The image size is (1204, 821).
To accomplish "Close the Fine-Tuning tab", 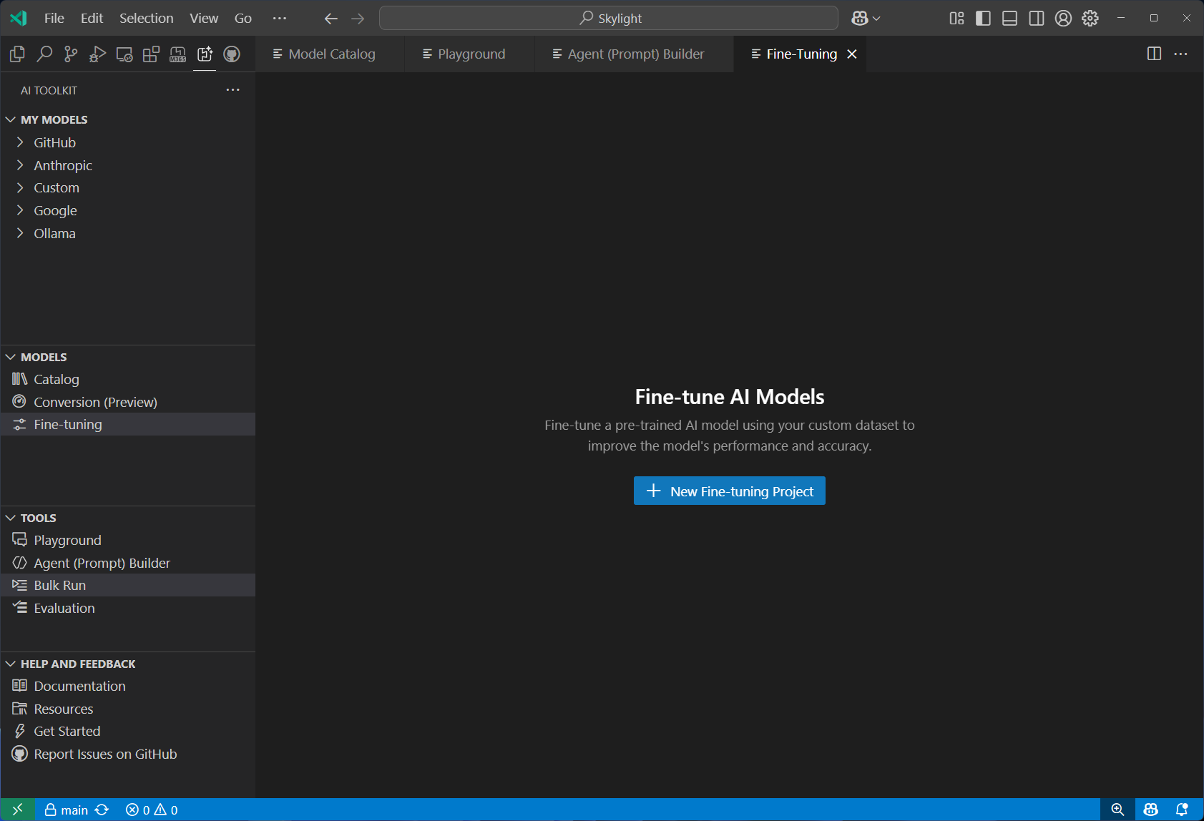I will [x=852, y=54].
